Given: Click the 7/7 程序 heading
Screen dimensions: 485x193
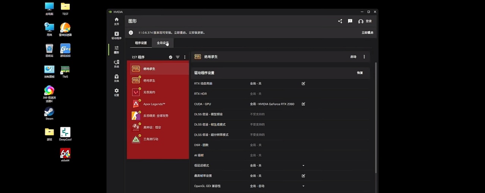Looking at the screenshot, I should tap(138, 57).
